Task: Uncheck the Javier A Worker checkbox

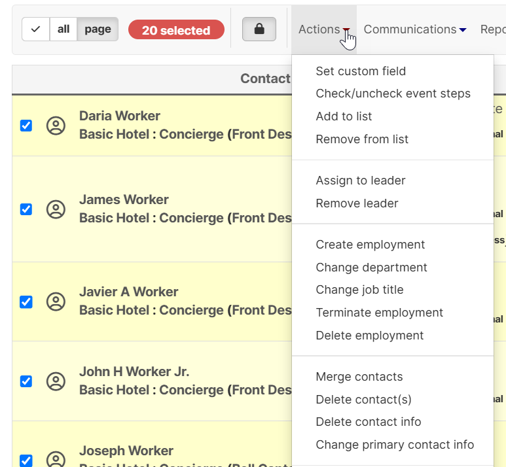Action: (26, 302)
